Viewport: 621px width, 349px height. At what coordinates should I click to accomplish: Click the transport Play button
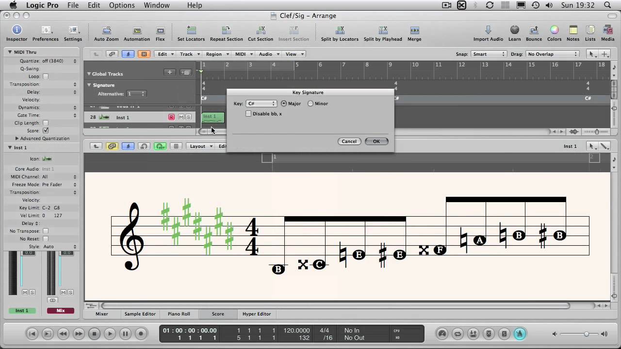[110, 333]
